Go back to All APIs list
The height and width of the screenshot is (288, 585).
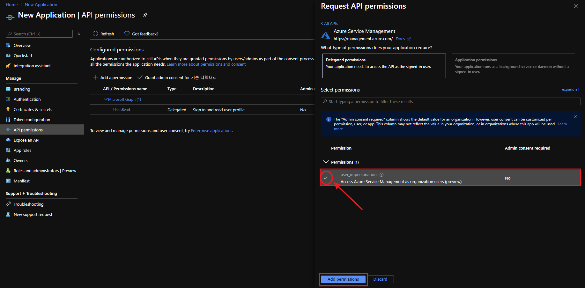coord(329,23)
